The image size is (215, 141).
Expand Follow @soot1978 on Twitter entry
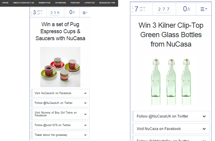pos(60,125)
